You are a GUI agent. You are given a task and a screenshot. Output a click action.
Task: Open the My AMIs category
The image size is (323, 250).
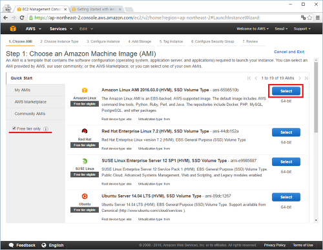click(x=36, y=90)
